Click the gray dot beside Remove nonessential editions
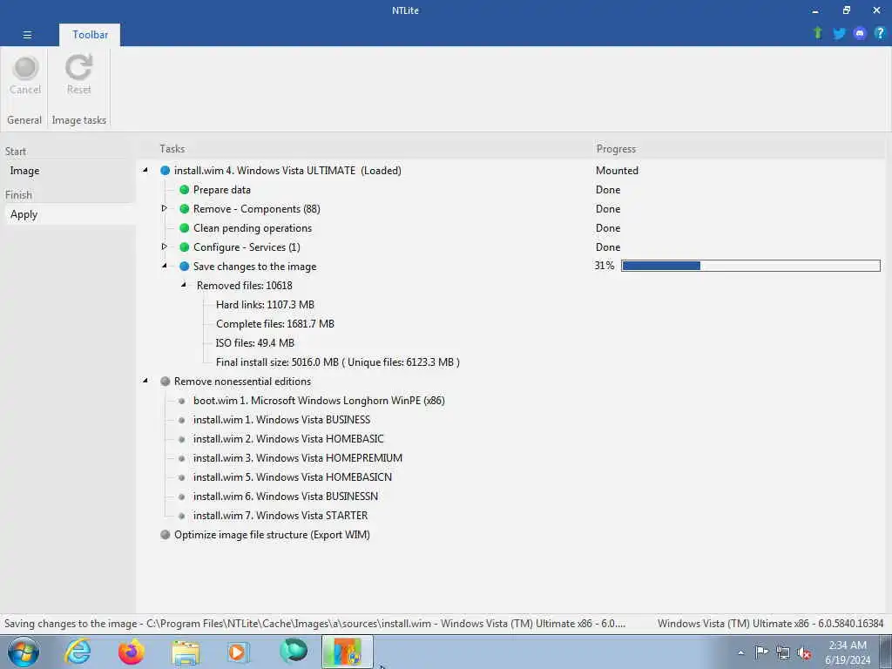 [165, 382]
